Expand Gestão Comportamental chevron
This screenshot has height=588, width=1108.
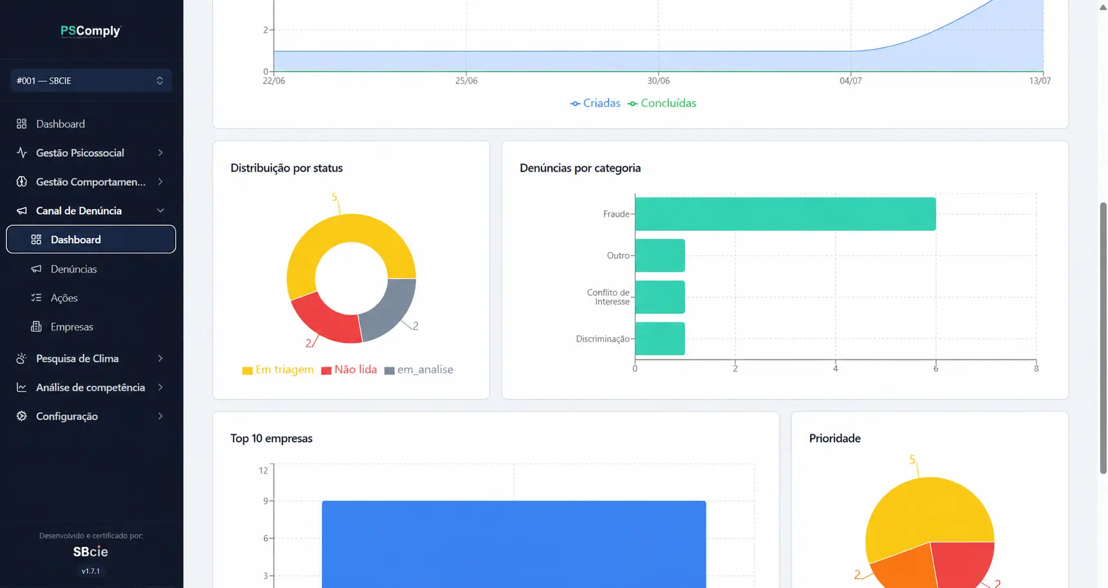[x=160, y=181]
